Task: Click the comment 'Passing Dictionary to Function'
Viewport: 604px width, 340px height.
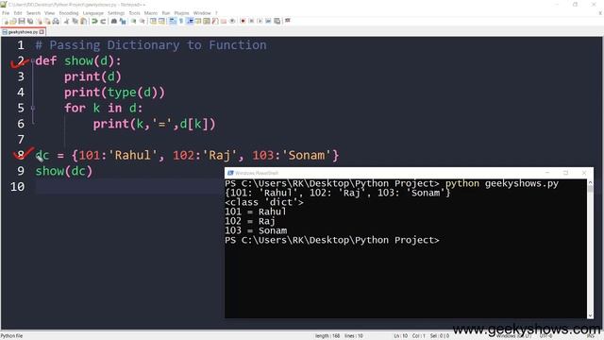Action: (x=158, y=45)
